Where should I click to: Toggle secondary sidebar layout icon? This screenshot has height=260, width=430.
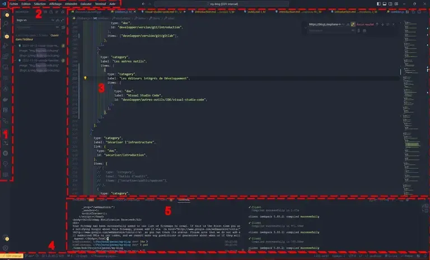pyautogui.click(x=390, y=4)
